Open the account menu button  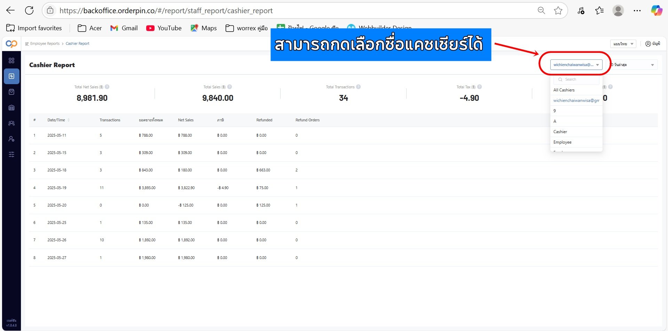(653, 44)
